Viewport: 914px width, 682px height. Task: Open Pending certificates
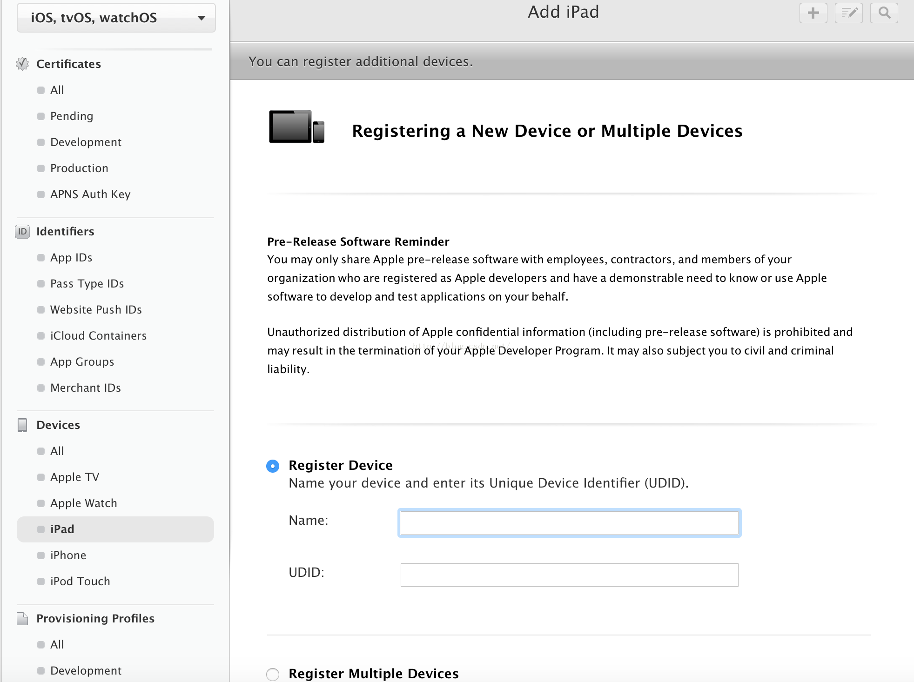pyautogui.click(x=72, y=116)
